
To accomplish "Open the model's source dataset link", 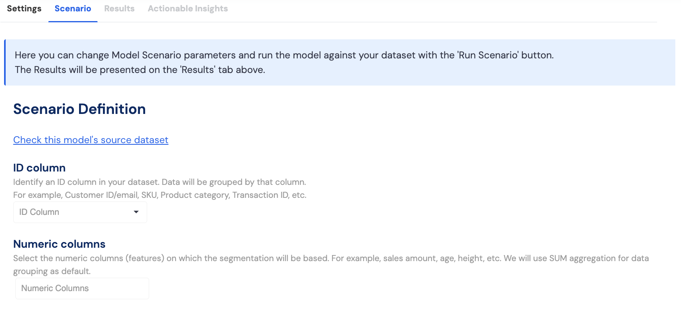I will [91, 140].
